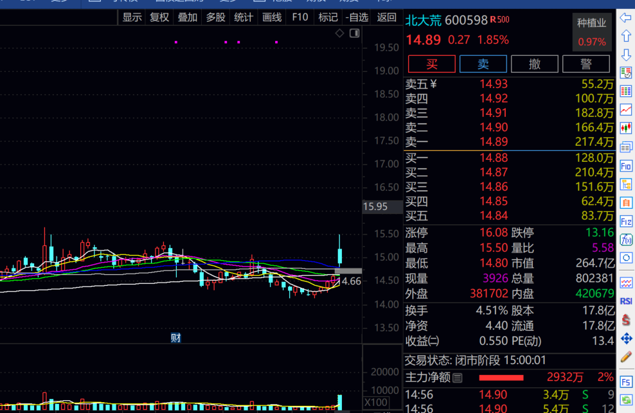
Task: Click the orange 自 watchlist icon
Action: (x=626, y=203)
